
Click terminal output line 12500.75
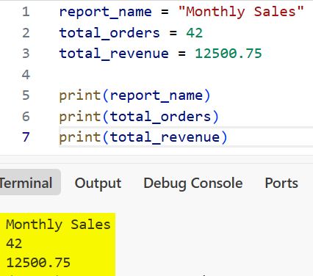click(x=38, y=263)
